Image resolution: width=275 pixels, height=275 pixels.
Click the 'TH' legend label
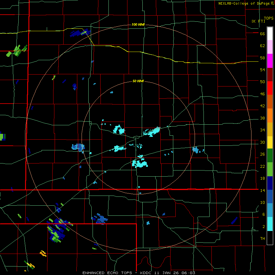click(262, 239)
